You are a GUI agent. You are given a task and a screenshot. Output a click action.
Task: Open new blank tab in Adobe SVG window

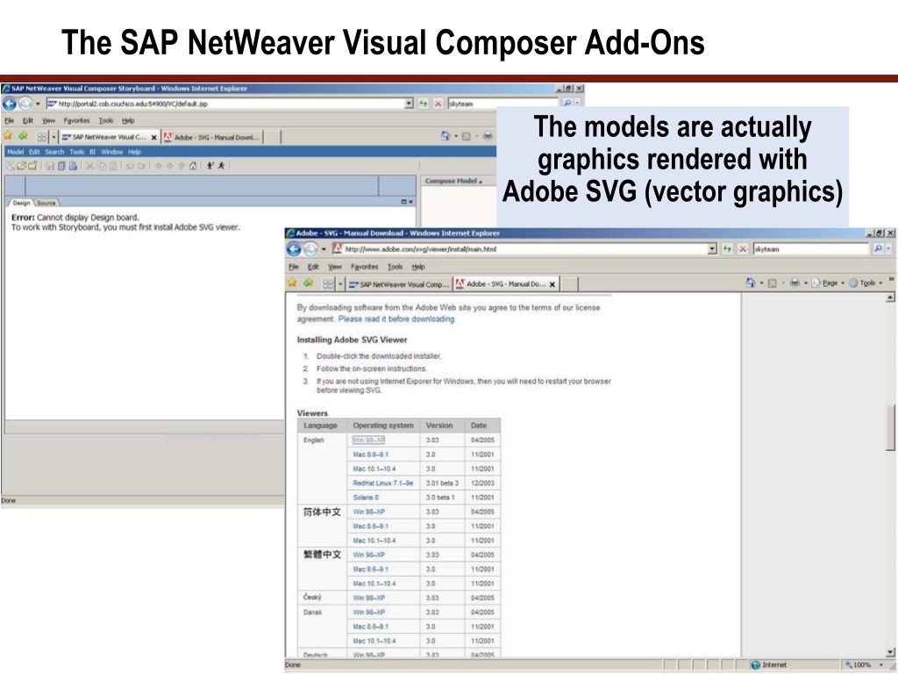click(x=568, y=284)
